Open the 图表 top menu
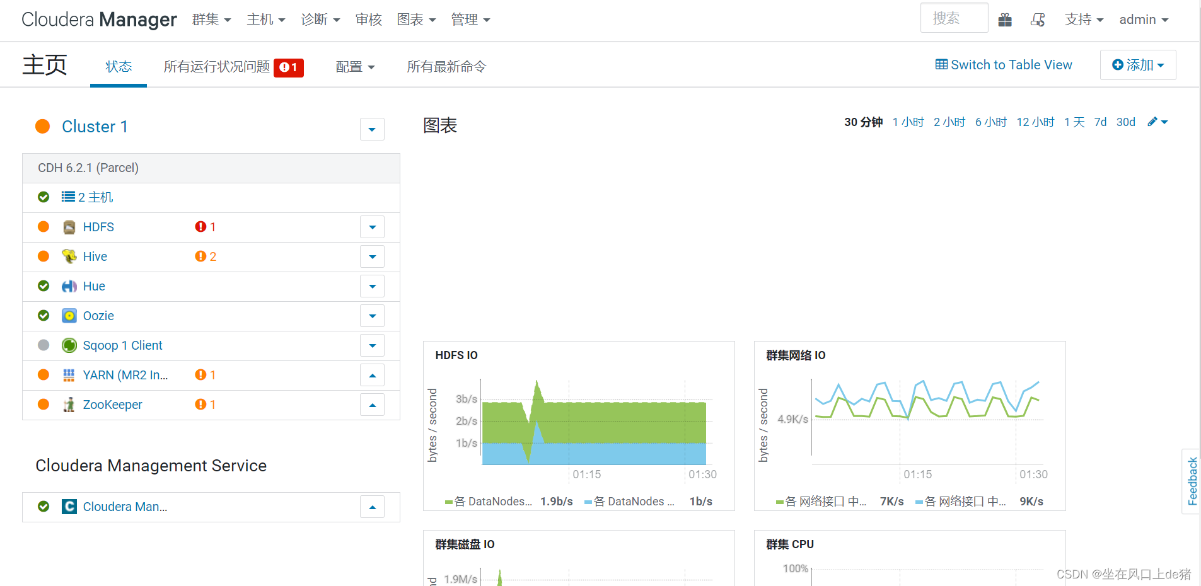 click(416, 20)
